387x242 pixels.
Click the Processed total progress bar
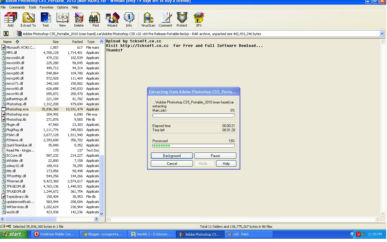point(193,146)
